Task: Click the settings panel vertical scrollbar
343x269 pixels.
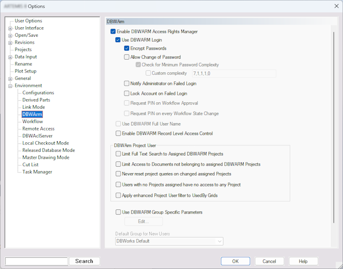Action: click(x=333, y=127)
